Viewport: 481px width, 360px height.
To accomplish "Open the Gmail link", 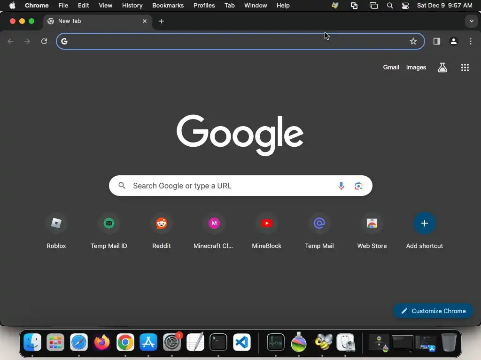I will coord(391,67).
